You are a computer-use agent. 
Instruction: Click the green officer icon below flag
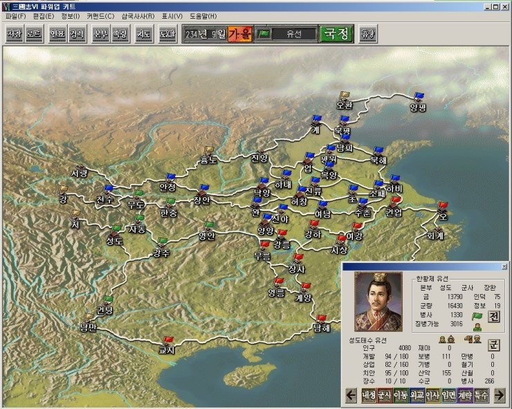point(477,327)
